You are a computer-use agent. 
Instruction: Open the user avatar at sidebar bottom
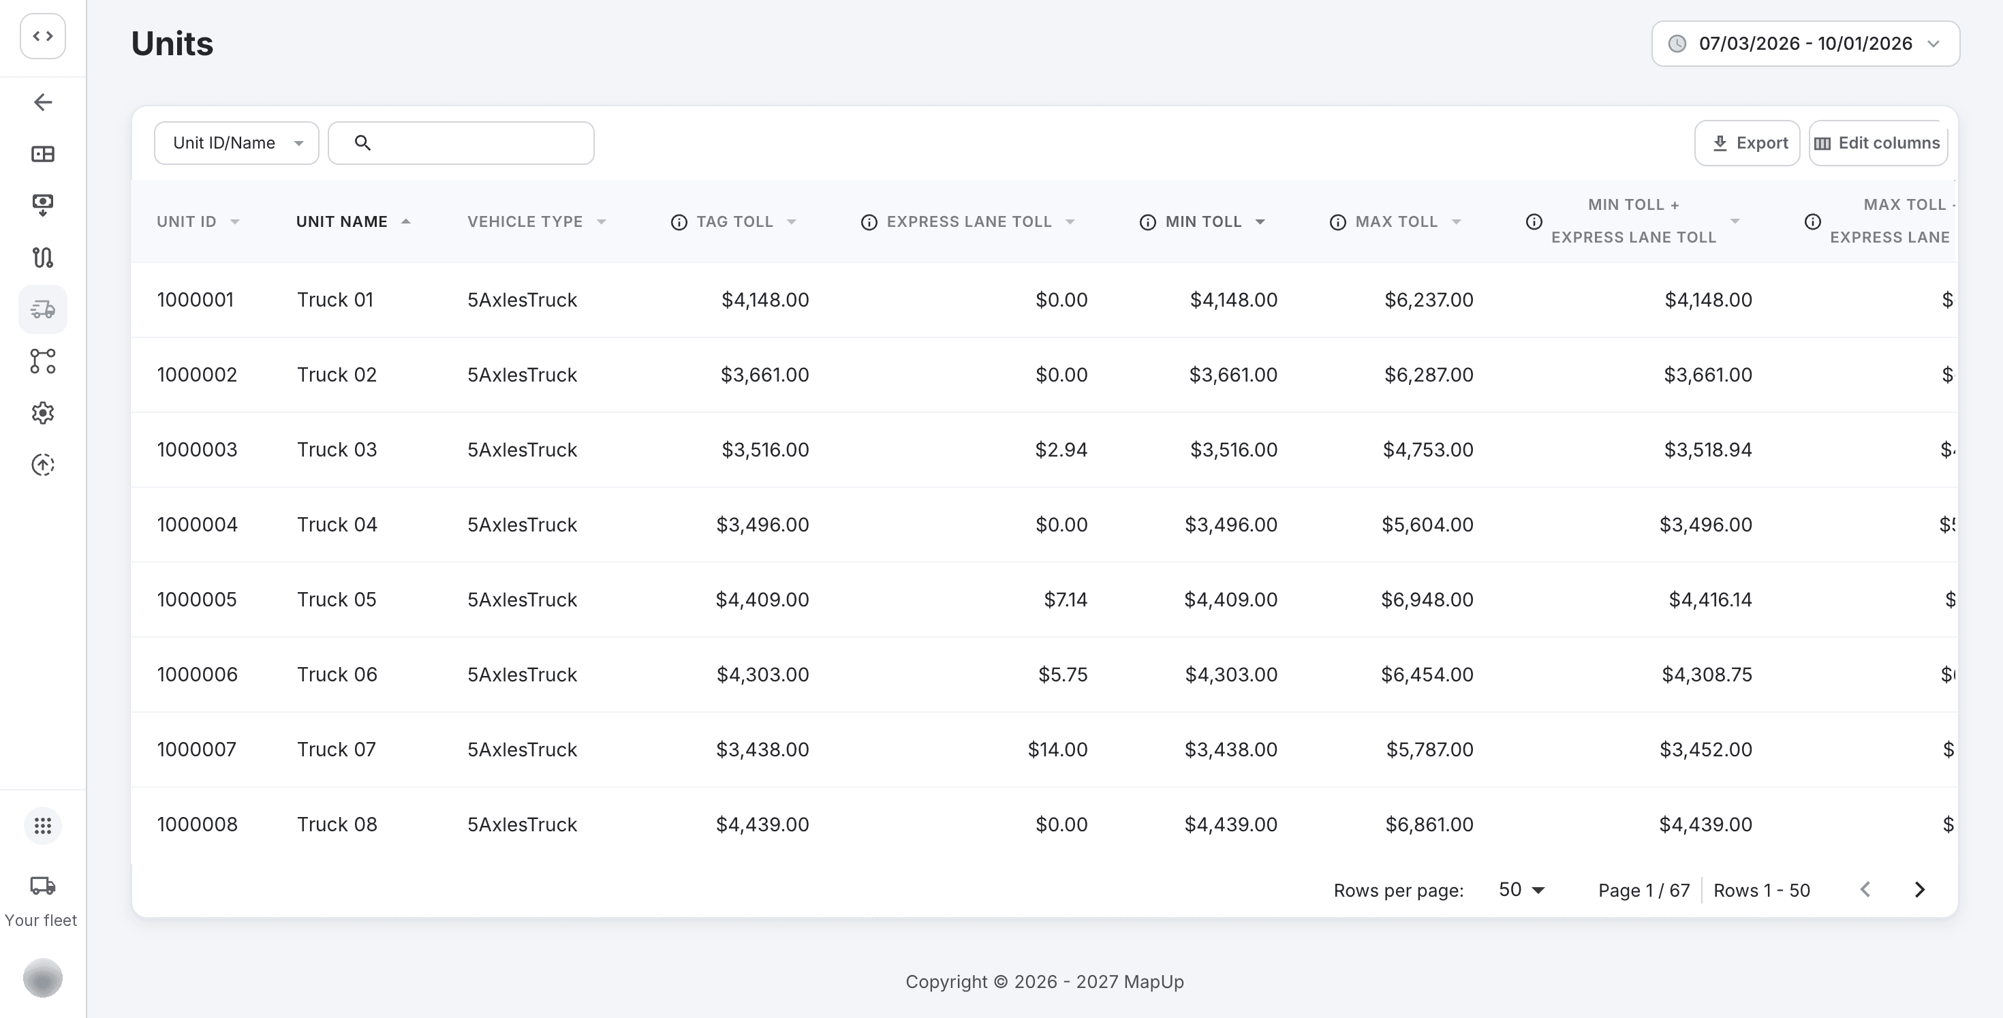click(43, 978)
